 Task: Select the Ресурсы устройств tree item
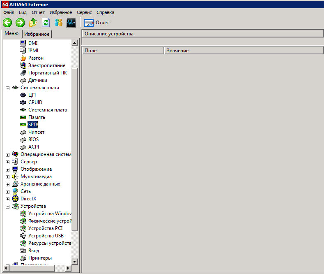(x=50, y=243)
